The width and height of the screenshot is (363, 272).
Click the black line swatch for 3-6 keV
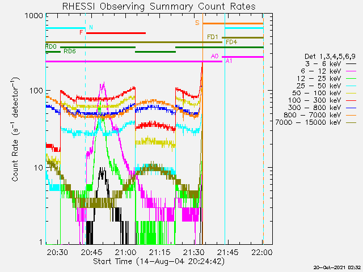pyautogui.click(x=351, y=64)
